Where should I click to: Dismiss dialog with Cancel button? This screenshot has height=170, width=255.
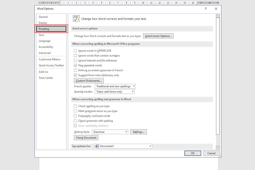pos(211,153)
